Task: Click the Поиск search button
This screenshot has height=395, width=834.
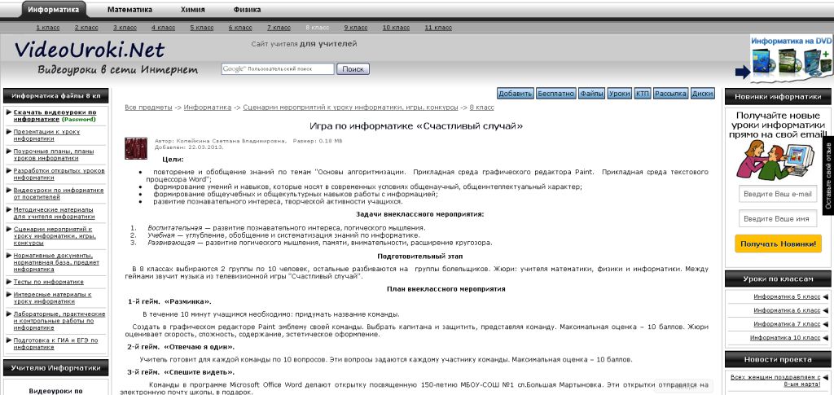Action: tap(353, 69)
